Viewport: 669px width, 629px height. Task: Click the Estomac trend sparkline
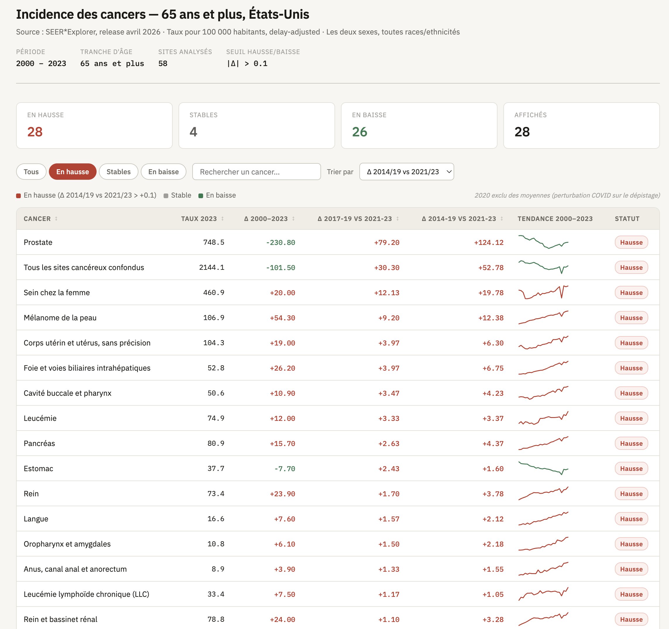(x=543, y=468)
